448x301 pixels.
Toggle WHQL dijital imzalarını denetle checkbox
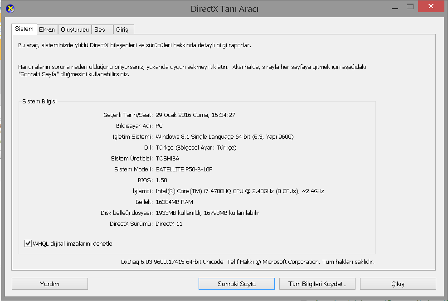28,243
